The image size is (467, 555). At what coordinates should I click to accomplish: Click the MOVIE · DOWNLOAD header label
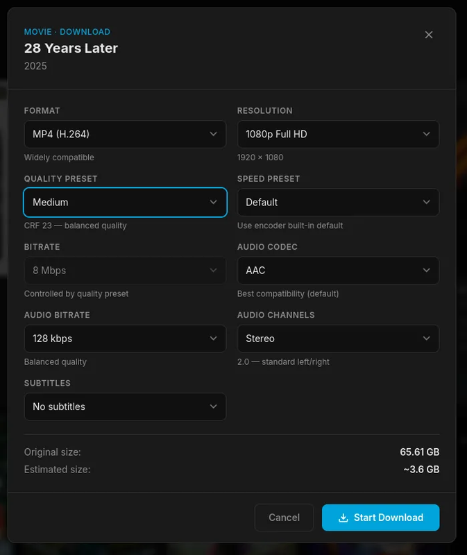point(67,32)
